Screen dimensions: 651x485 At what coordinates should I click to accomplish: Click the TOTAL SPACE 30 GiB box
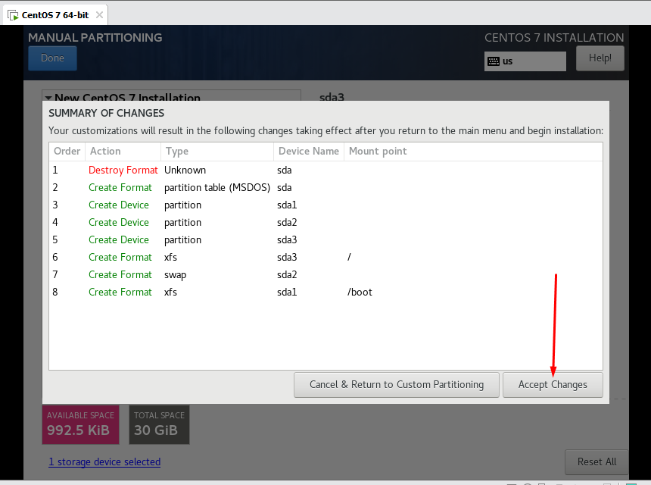tap(159, 424)
